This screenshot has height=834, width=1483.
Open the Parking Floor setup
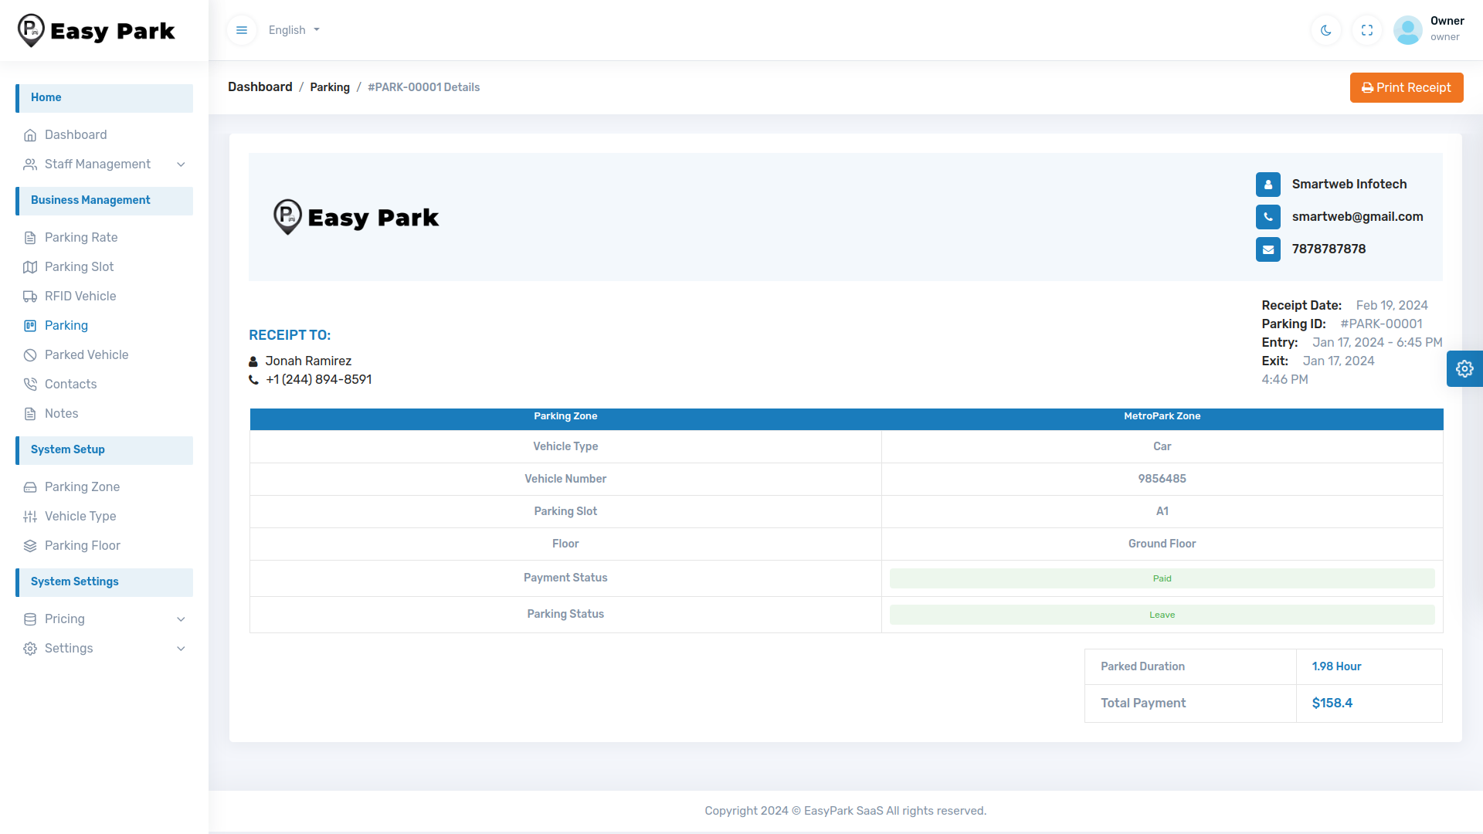(81, 545)
